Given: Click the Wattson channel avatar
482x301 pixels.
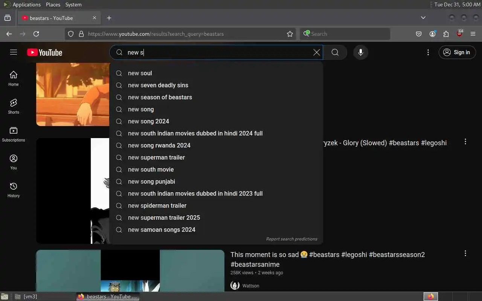Looking at the screenshot, I should [x=235, y=285].
